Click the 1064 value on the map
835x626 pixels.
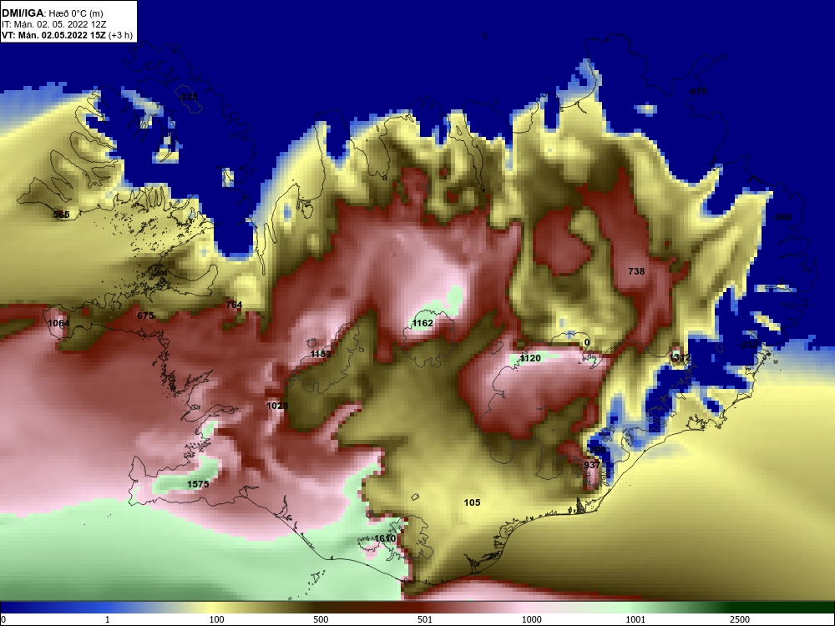point(58,323)
